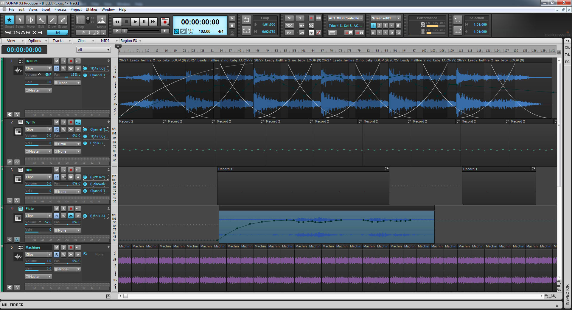Select the Erase tool
The image size is (572, 310).
pos(63,20)
